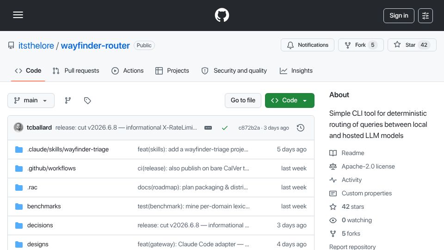Viewport: 444px width, 250px height.
Task: Open the appearance settings icon button
Action: pyautogui.click(x=425, y=16)
